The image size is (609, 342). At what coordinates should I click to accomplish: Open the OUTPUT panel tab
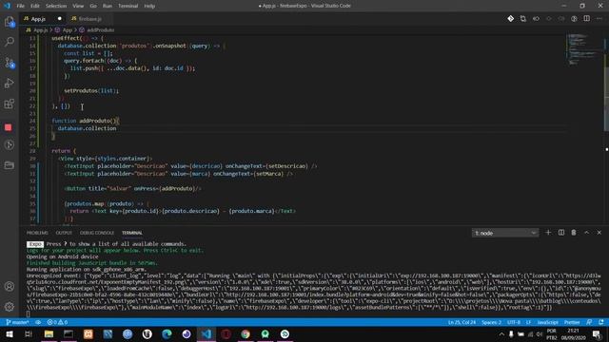pos(64,233)
